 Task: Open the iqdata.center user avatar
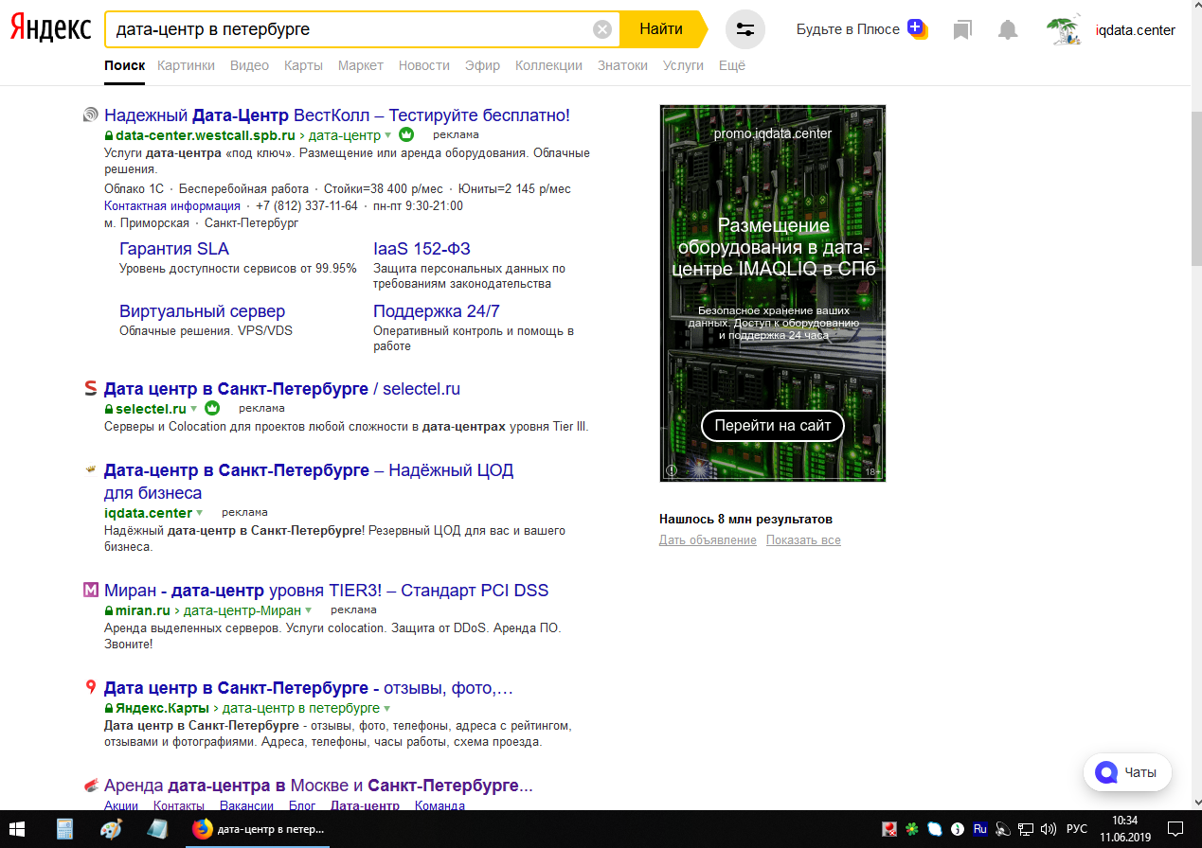click(x=1066, y=29)
